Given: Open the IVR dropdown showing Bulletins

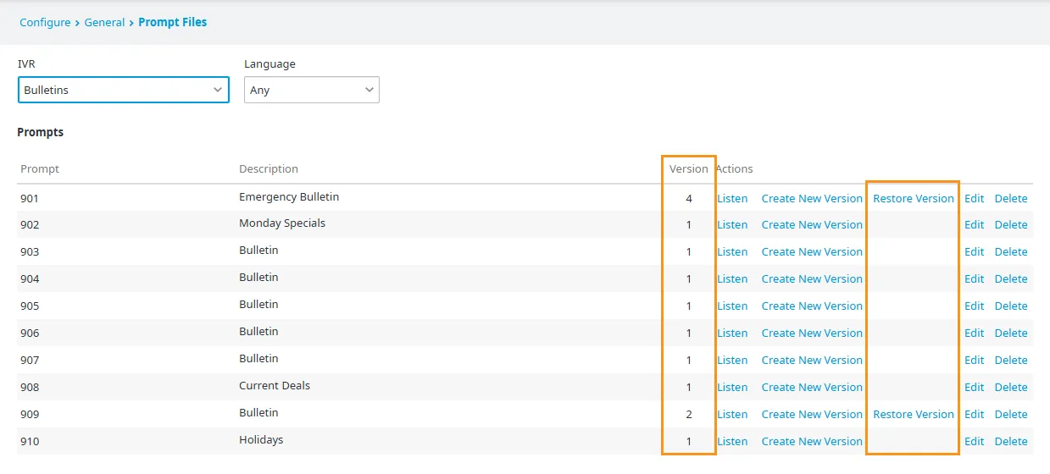Looking at the screenshot, I should click(x=123, y=90).
